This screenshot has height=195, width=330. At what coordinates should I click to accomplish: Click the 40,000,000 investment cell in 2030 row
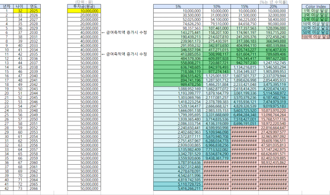pyautogui.click(x=84, y=32)
